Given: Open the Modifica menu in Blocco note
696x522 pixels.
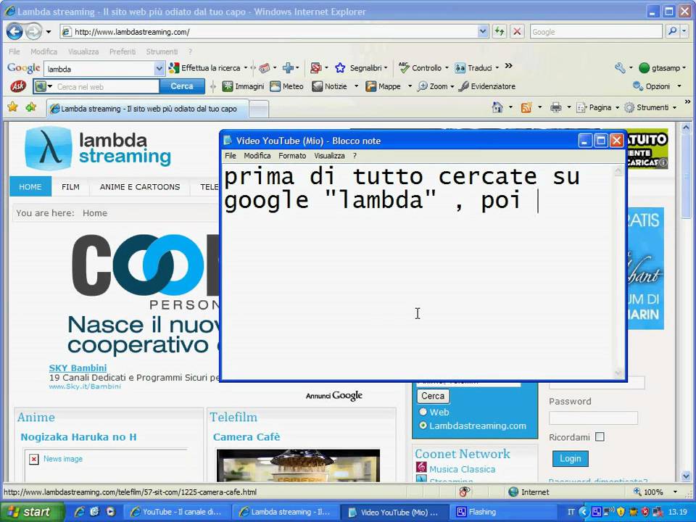Looking at the screenshot, I should pyautogui.click(x=257, y=156).
